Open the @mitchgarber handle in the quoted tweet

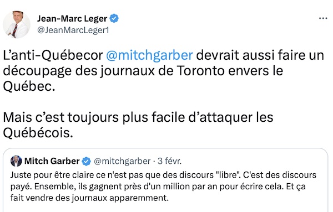[x=122, y=162]
